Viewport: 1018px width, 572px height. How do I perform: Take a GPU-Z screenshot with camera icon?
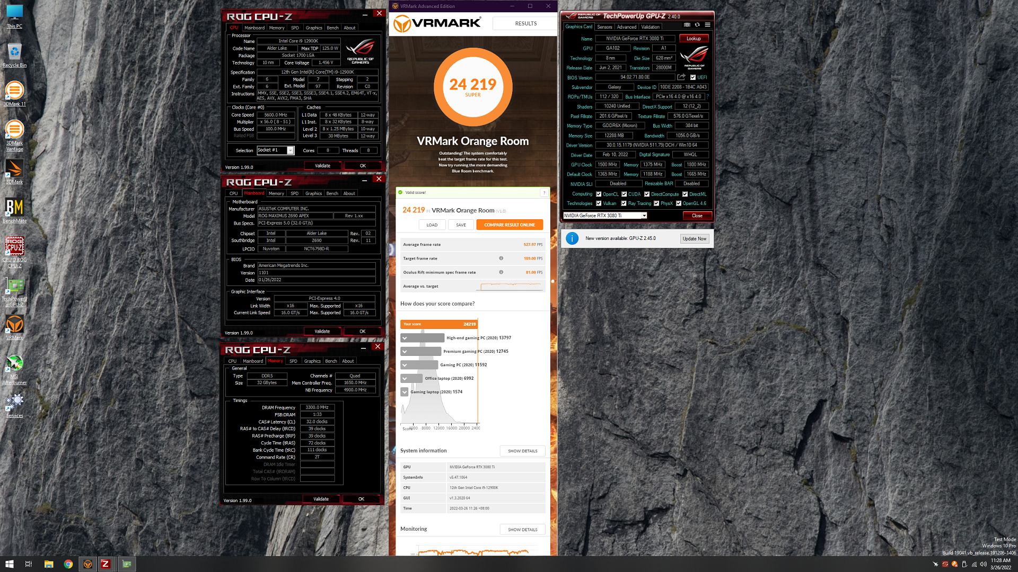687,25
